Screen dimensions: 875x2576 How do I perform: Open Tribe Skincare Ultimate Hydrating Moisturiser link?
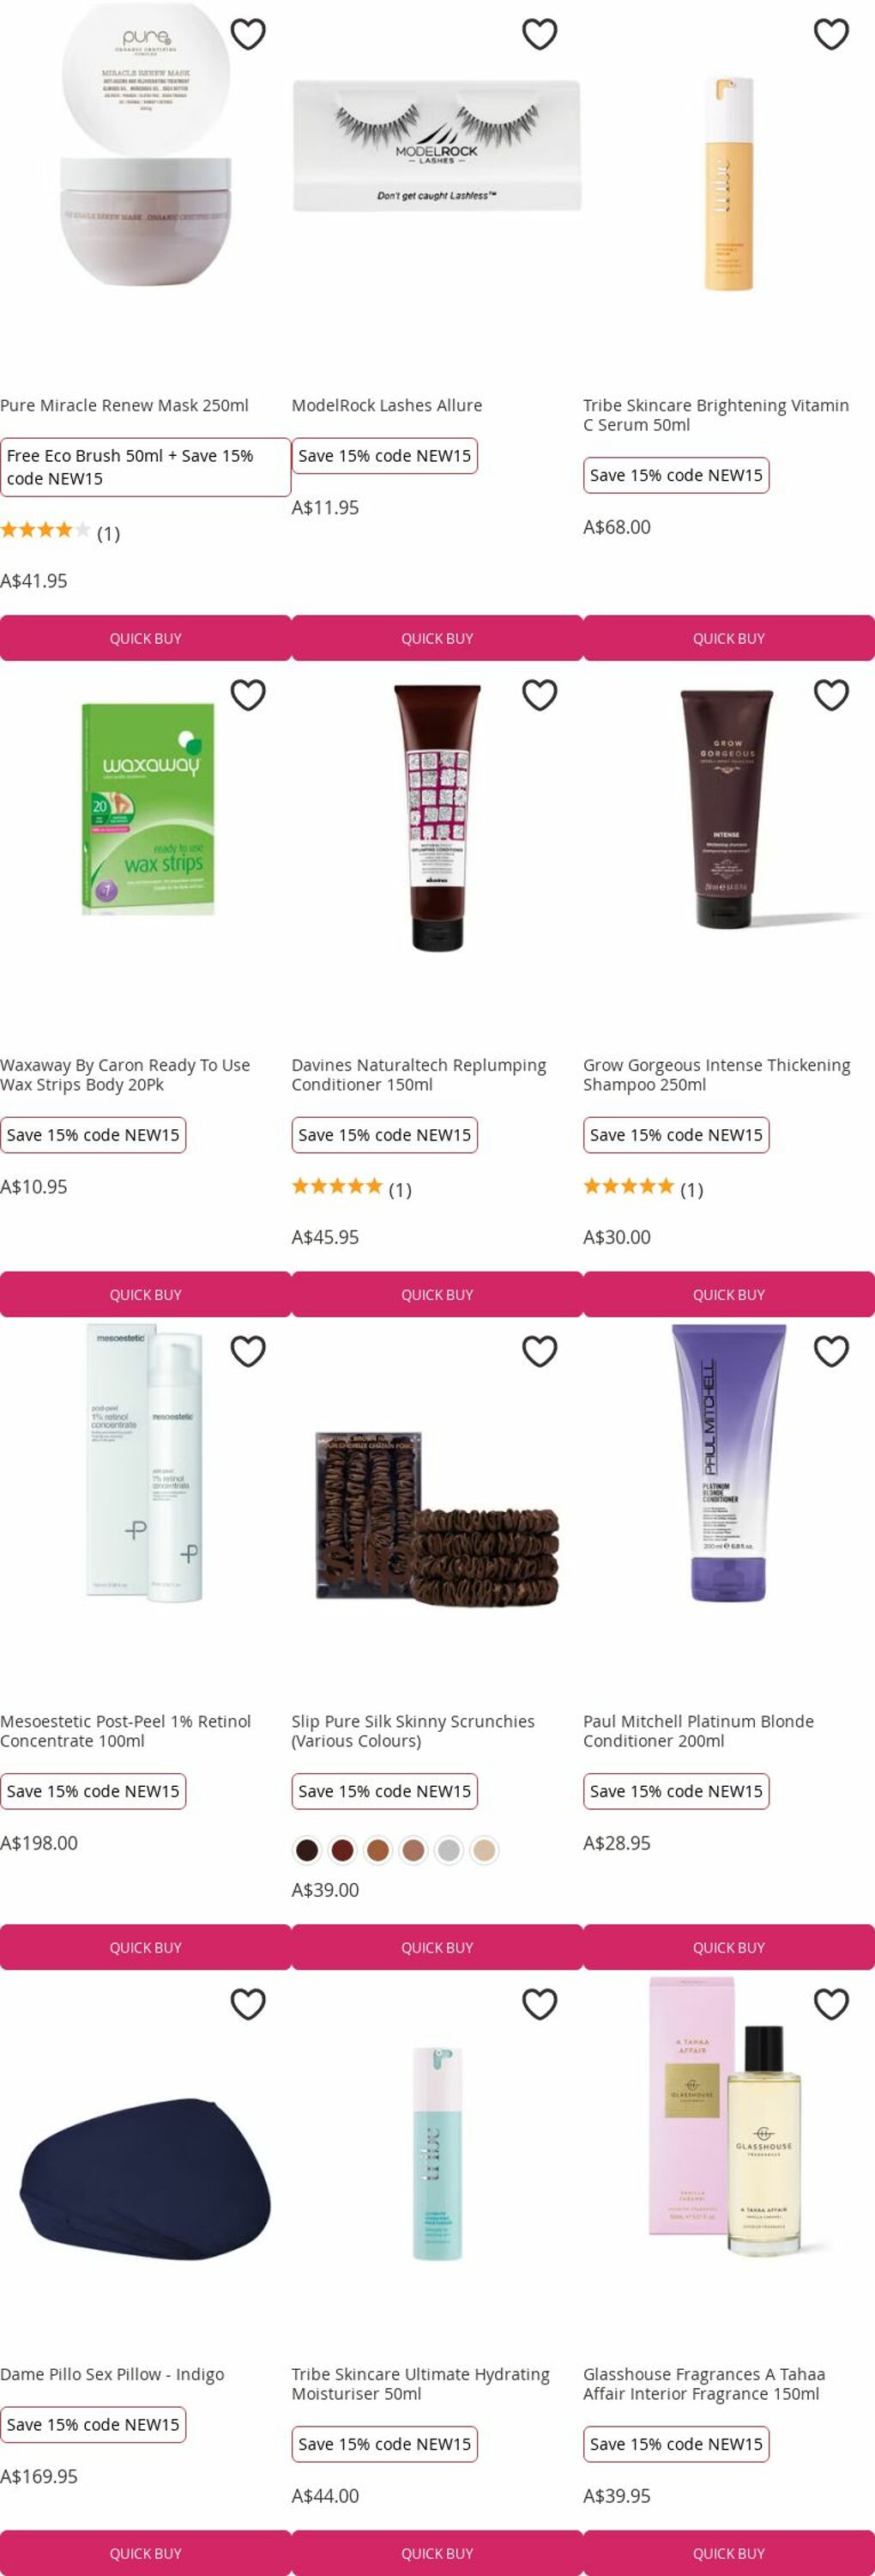click(420, 2384)
